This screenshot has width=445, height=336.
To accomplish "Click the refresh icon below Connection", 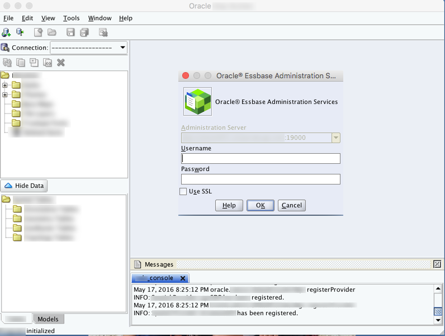I will tap(7, 63).
